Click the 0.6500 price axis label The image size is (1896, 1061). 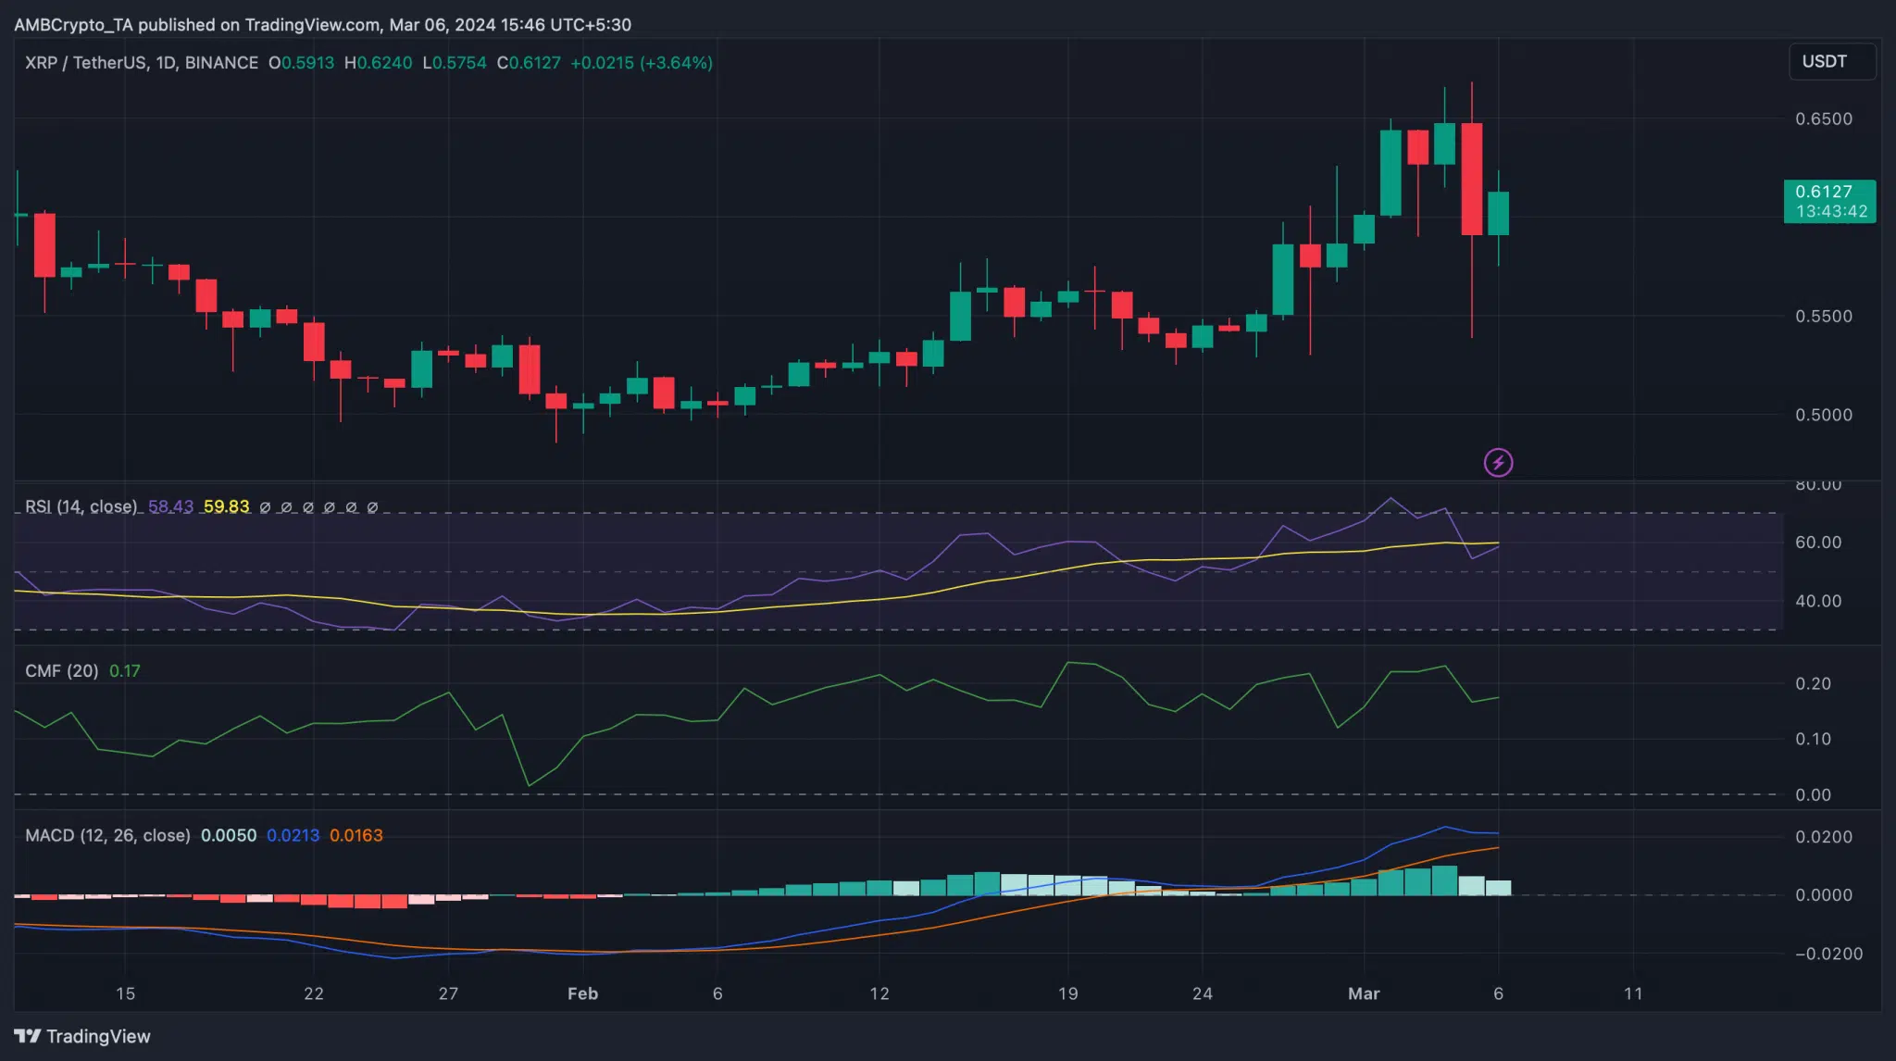click(1824, 119)
